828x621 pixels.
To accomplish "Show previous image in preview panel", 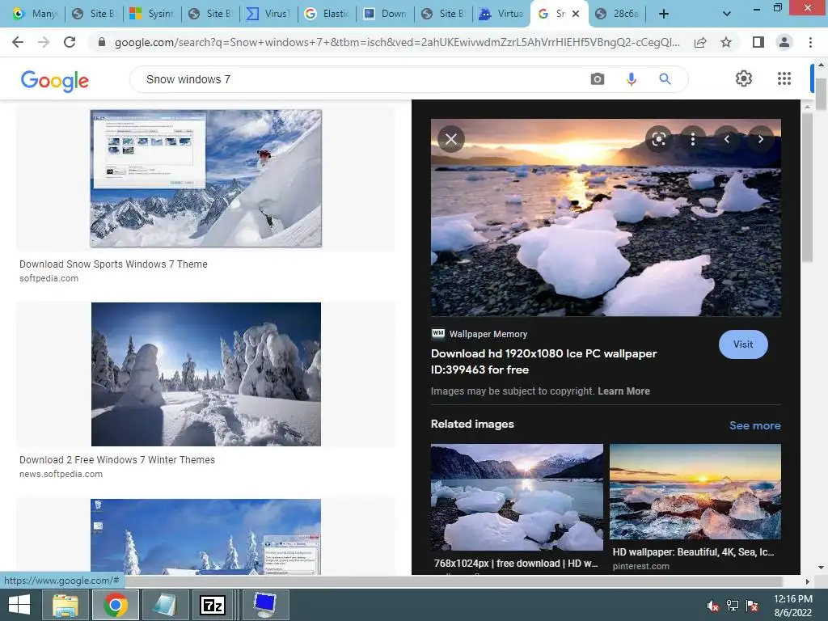I will click(x=727, y=139).
